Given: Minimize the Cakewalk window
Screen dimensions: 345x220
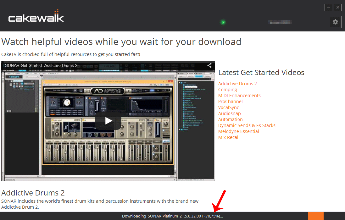Looking at the screenshot, I should tap(329, 8).
